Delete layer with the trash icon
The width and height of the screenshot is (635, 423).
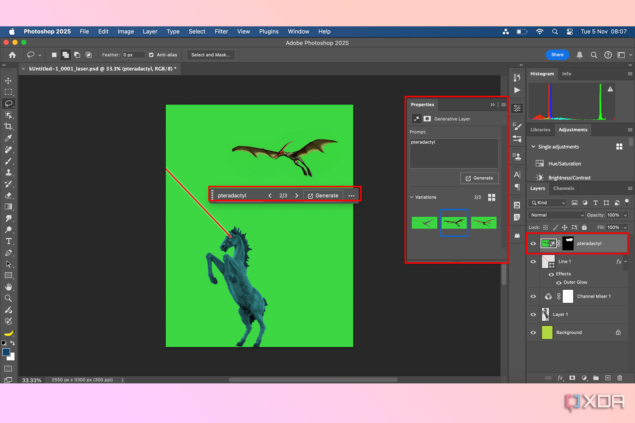pyautogui.click(x=620, y=378)
